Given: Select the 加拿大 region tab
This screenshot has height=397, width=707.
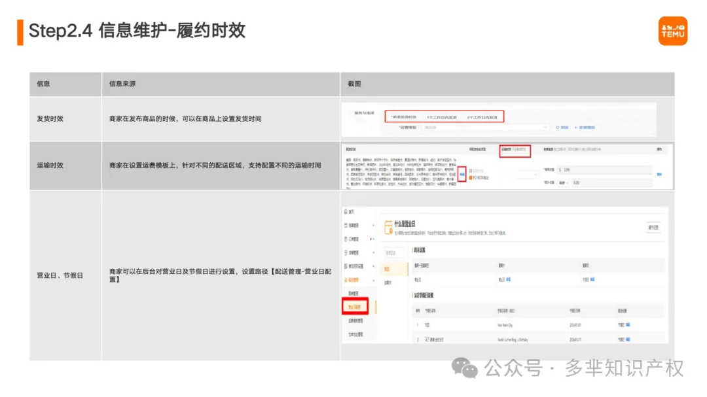Looking at the screenshot, I should (388, 283).
